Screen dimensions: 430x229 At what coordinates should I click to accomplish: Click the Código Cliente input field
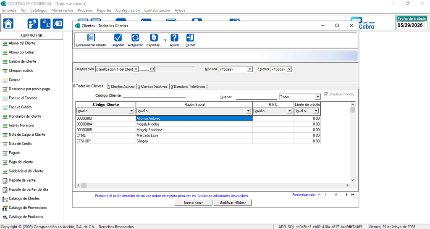[154, 95]
